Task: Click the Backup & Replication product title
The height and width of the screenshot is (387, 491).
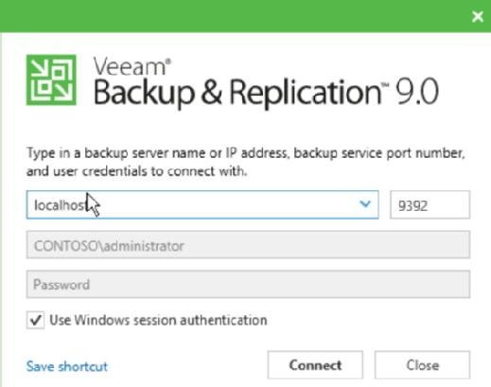Action: point(238,92)
